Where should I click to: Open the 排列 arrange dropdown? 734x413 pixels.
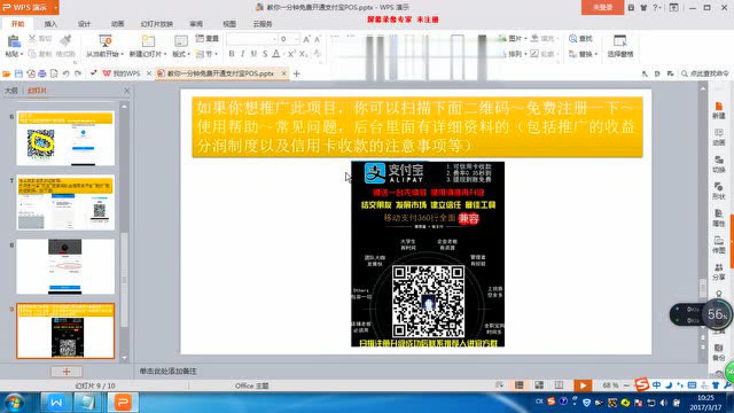click(x=512, y=54)
